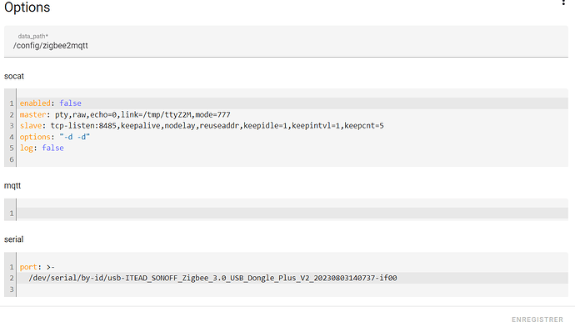Click the serial port: >- line
This screenshot has height=327, width=575.
tap(292, 267)
